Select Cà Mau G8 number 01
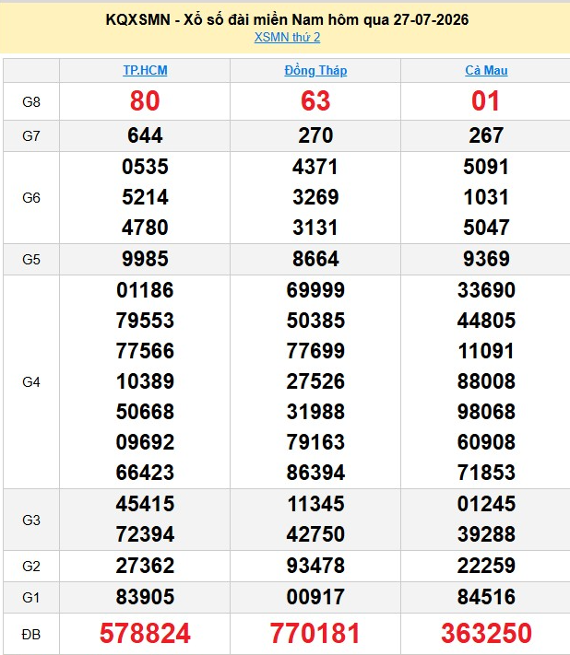570x655 pixels. pos(485,101)
